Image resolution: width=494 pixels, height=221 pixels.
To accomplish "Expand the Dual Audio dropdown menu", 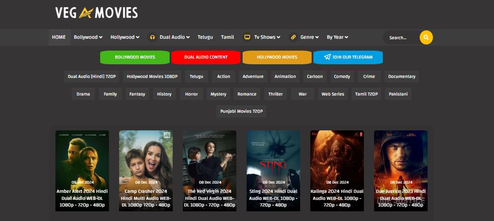I will (x=174, y=37).
